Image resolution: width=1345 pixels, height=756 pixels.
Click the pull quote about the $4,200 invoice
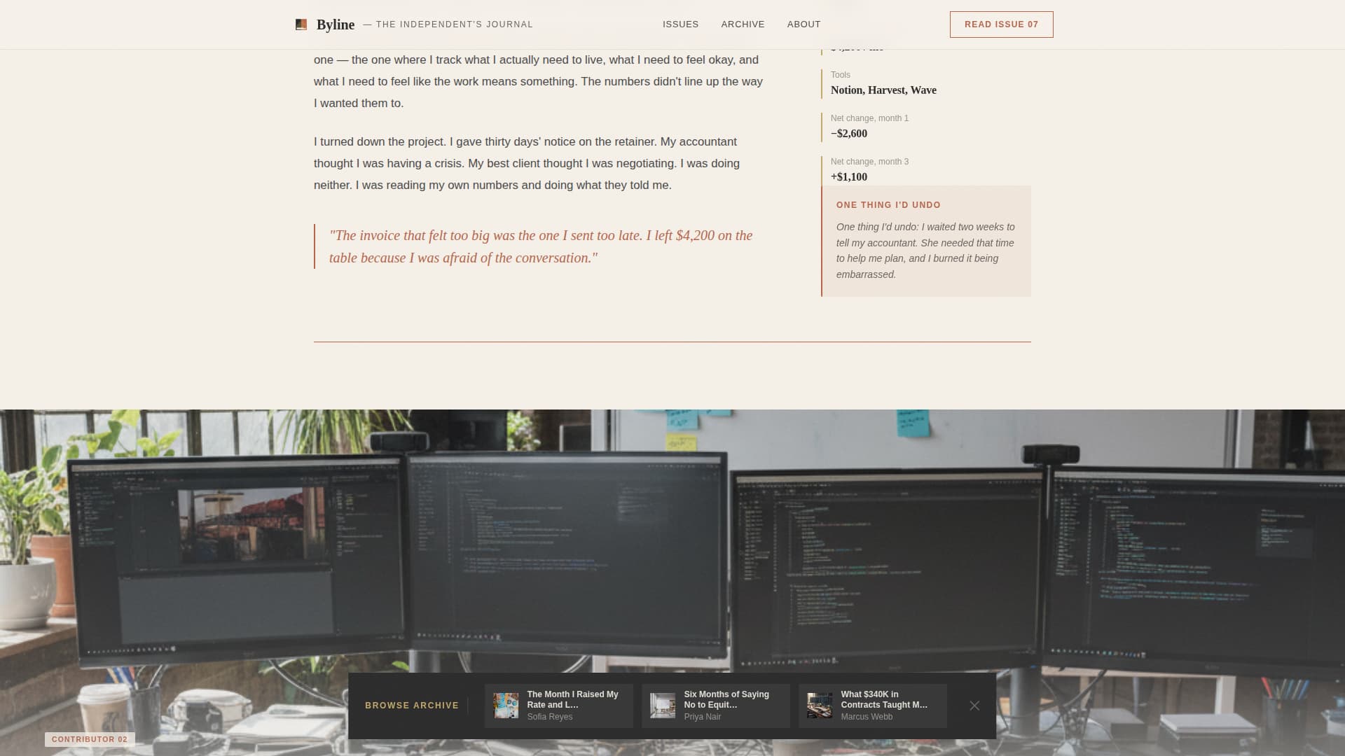point(541,246)
